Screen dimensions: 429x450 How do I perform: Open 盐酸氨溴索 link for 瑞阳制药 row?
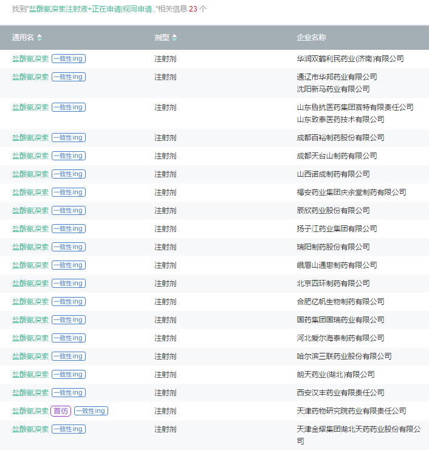(30, 247)
